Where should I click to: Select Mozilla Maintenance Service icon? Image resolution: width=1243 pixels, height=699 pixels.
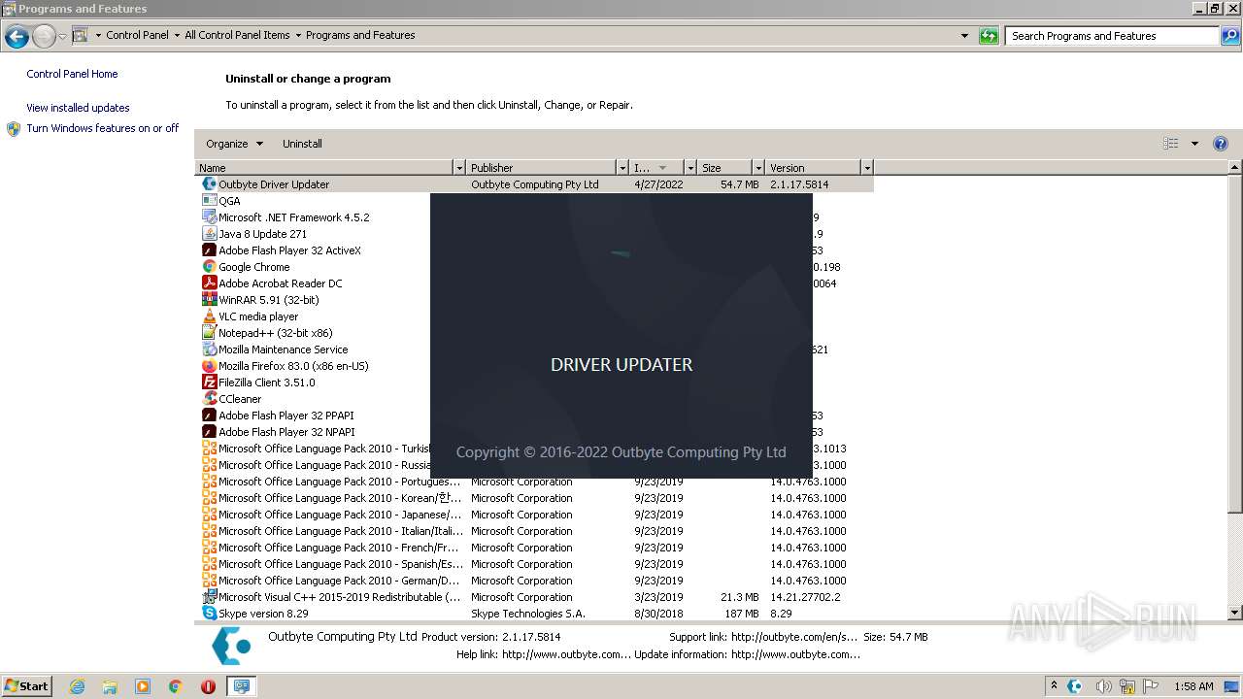[x=209, y=349]
